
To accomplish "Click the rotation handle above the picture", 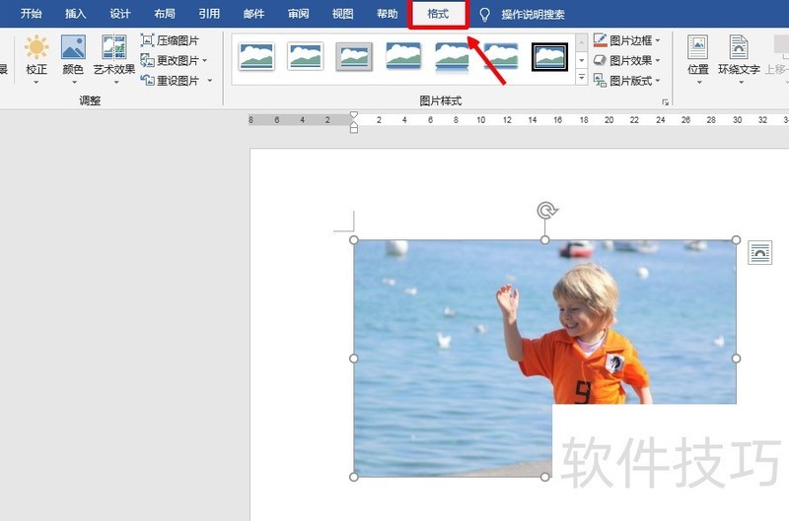I will tap(546, 210).
